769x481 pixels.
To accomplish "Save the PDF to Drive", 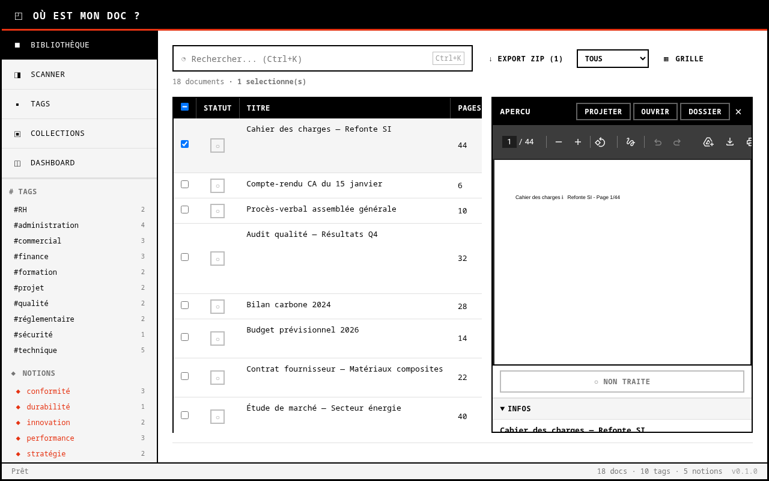I will (x=708, y=142).
